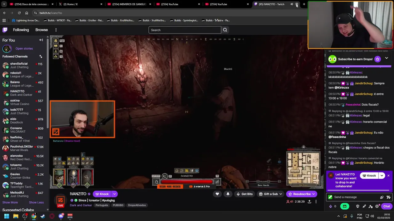The height and width of the screenshot is (221, 394).
Task: Click the sword mod-view icon
Action: click(x=364, y=206)
